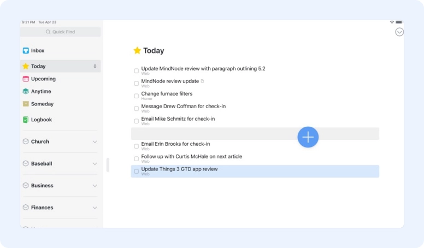Image resolution: width=424 pixels, height=248 pixels.
Task: Select the Today list in sidebar
Action: point(60,66)
